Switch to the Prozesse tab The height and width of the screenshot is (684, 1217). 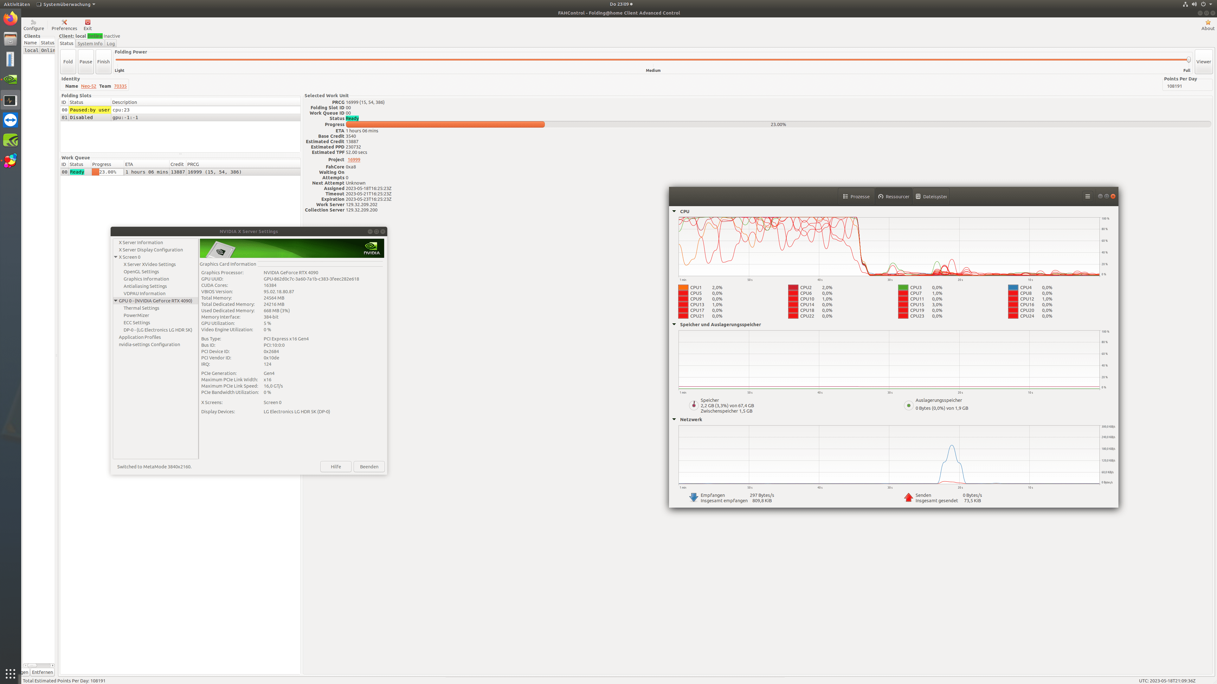(x=856, y=196)
